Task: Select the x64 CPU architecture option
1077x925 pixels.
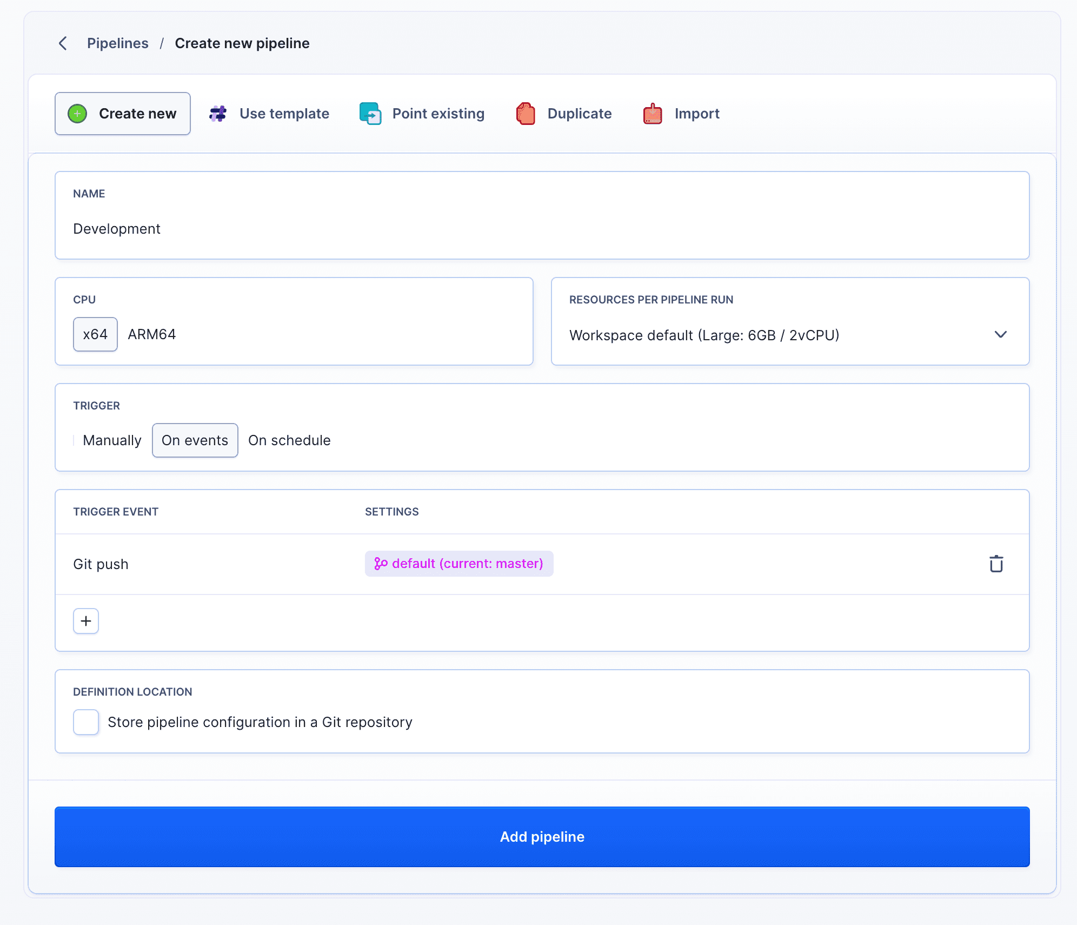Action: pyautogui.click(x=95, y=334)
